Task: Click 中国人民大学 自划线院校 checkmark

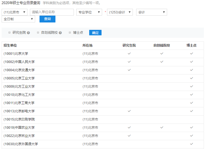Action: pyautogui.click(x=162, y=62)
